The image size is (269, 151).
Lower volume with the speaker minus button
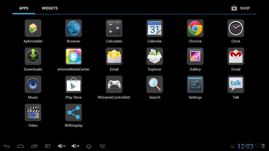(x=62, y=146)
